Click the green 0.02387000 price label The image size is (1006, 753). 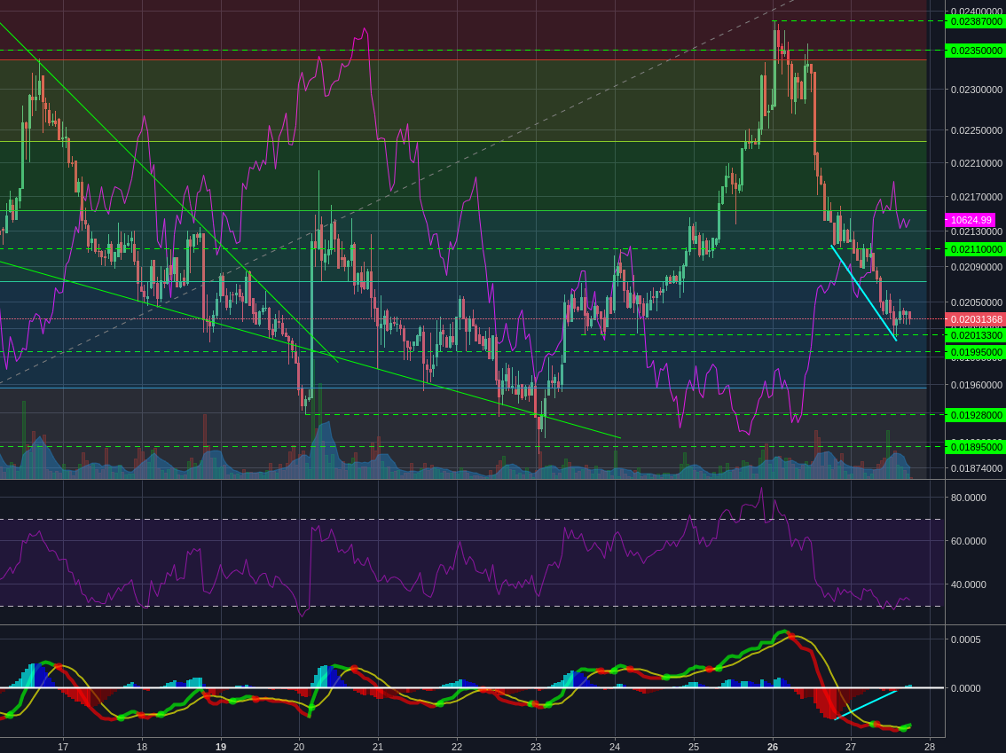pyautogui.click(x=974, y=22)
